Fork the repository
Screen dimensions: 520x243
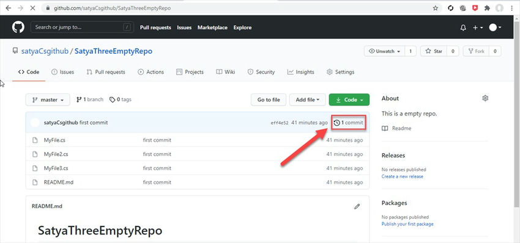tap(476, 51)
